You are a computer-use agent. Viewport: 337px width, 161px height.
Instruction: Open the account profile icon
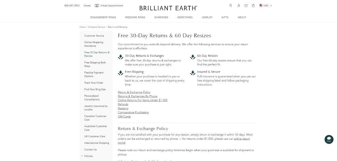coord(239,6)
